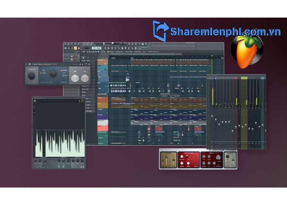Click the yellow playhead marker on timeline
The image size is (287, 205).
tap(212, 56)
